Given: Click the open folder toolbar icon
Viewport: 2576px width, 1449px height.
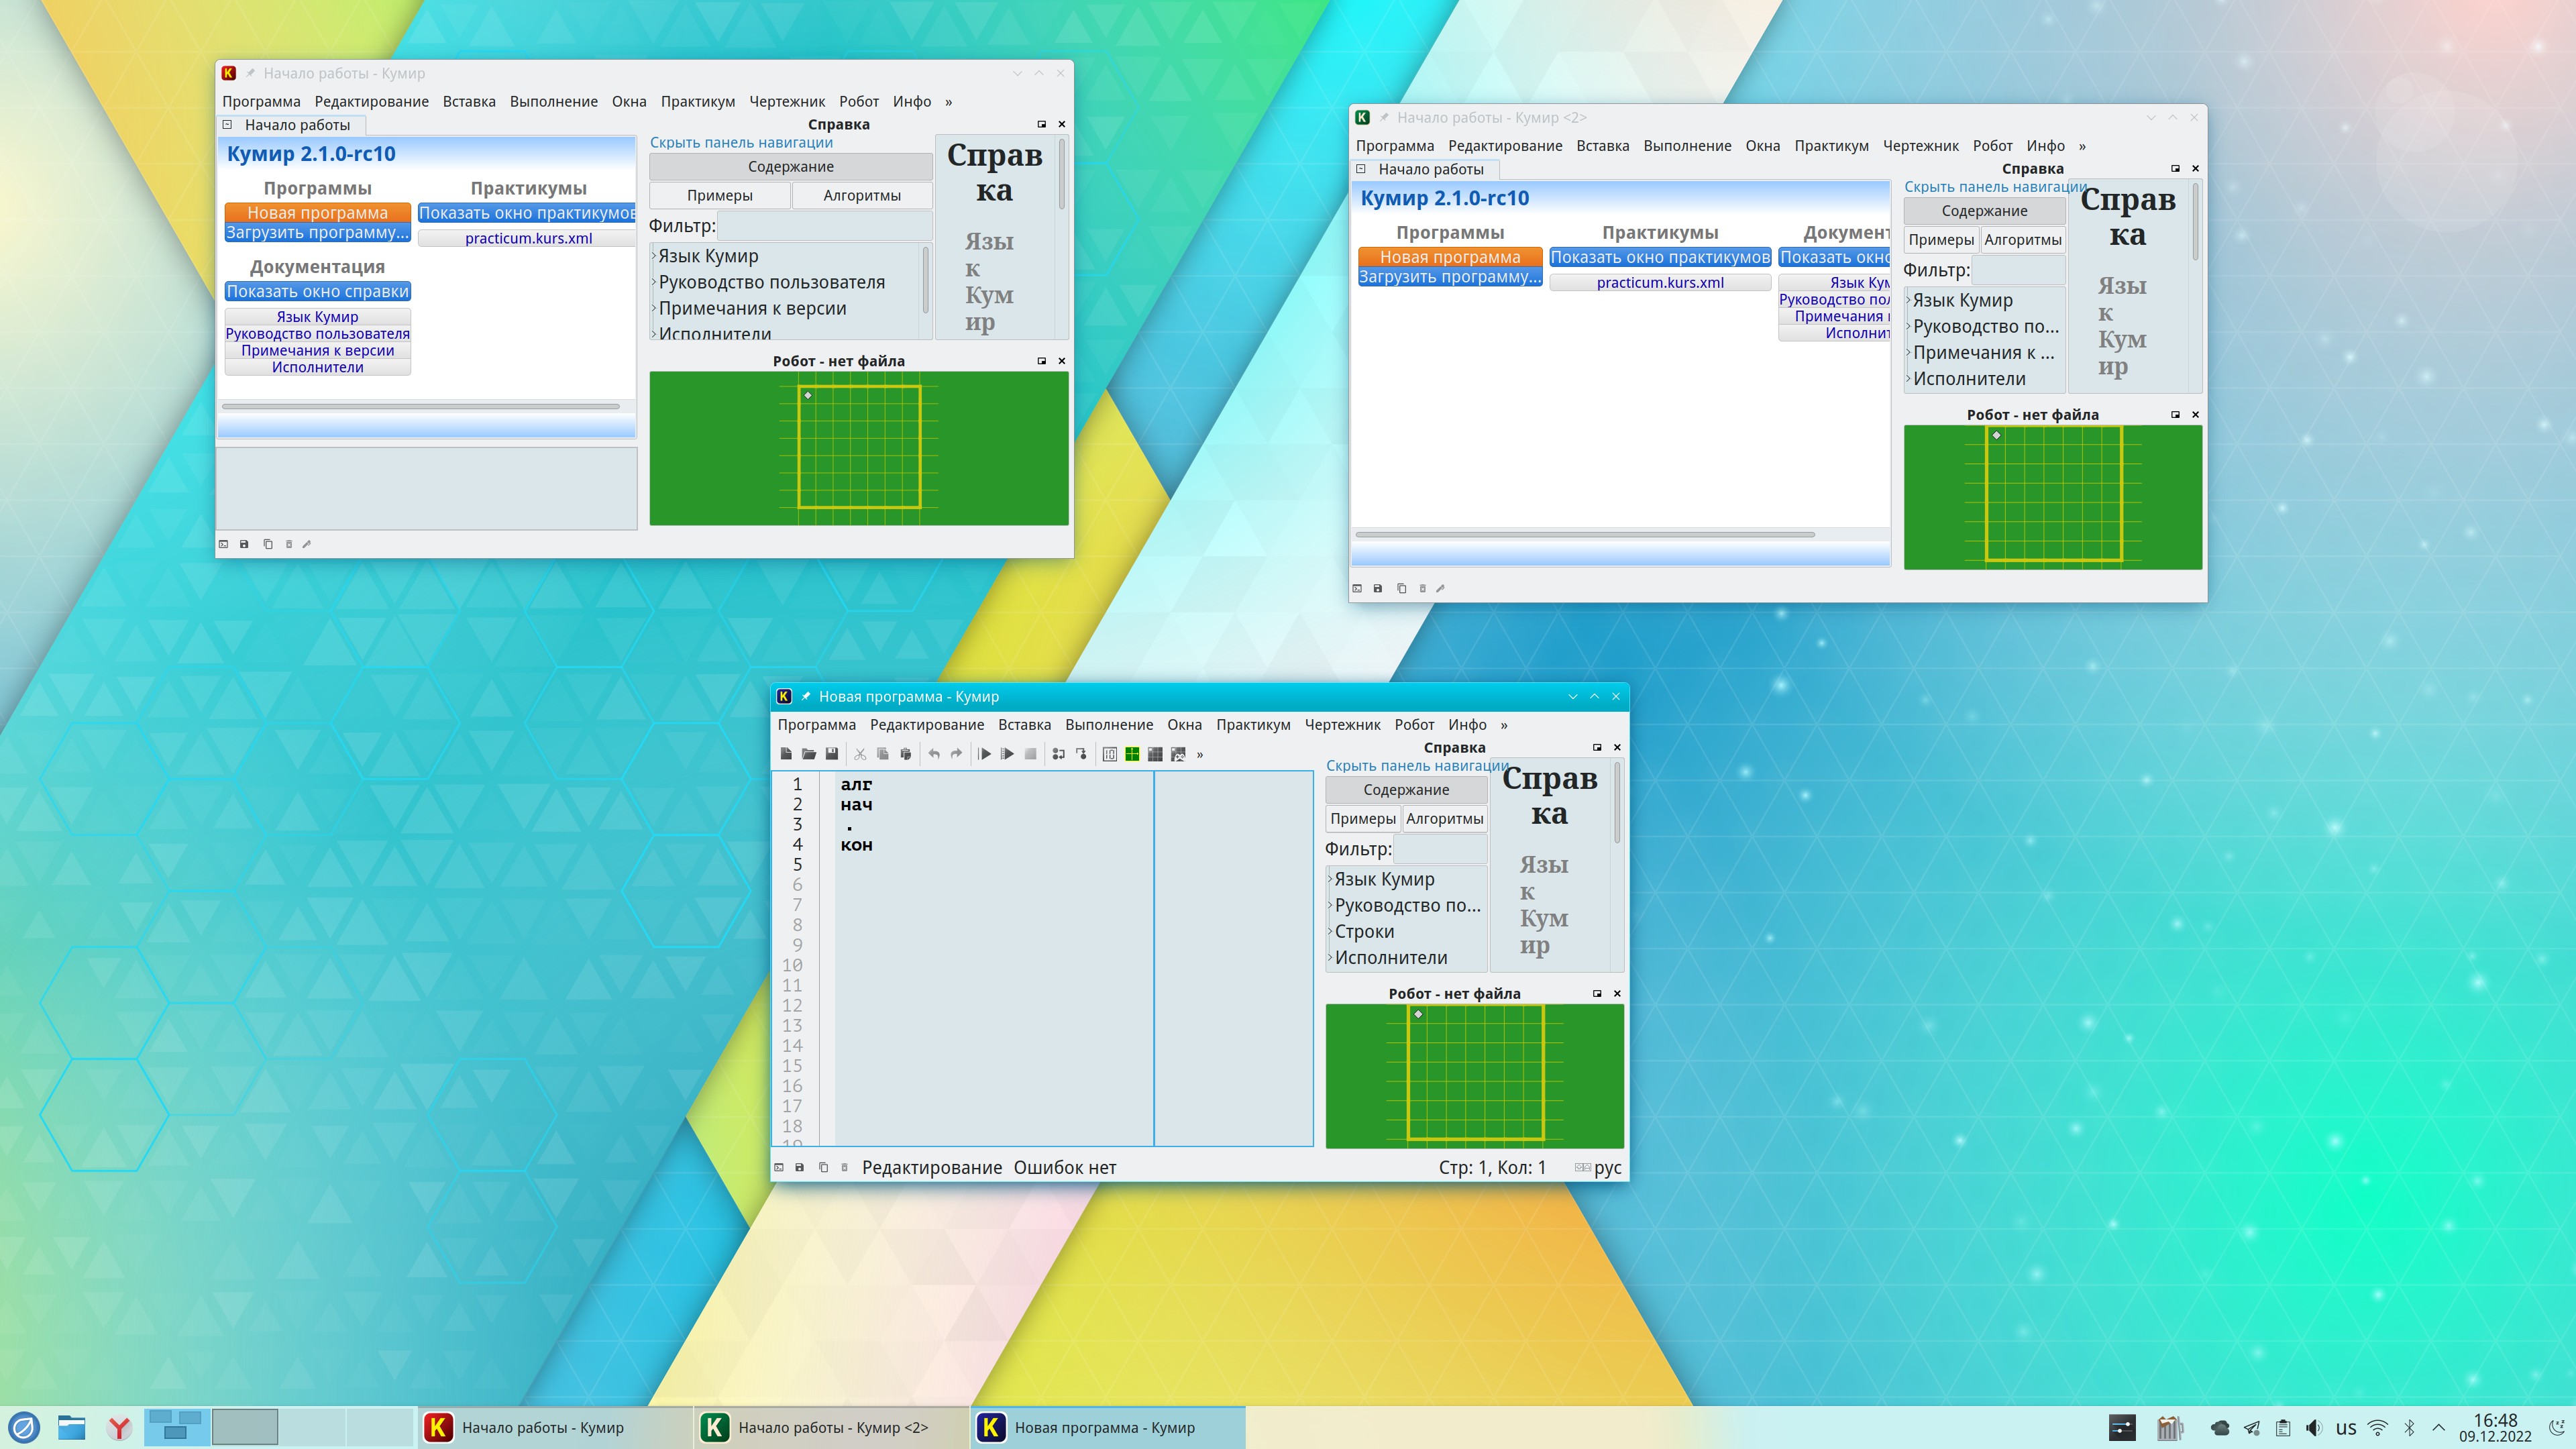Looking at the screenshot, I should (x=809, y=754).
